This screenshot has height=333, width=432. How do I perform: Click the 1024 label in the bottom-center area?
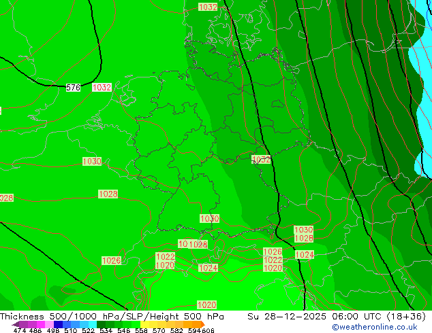point(208,268)
